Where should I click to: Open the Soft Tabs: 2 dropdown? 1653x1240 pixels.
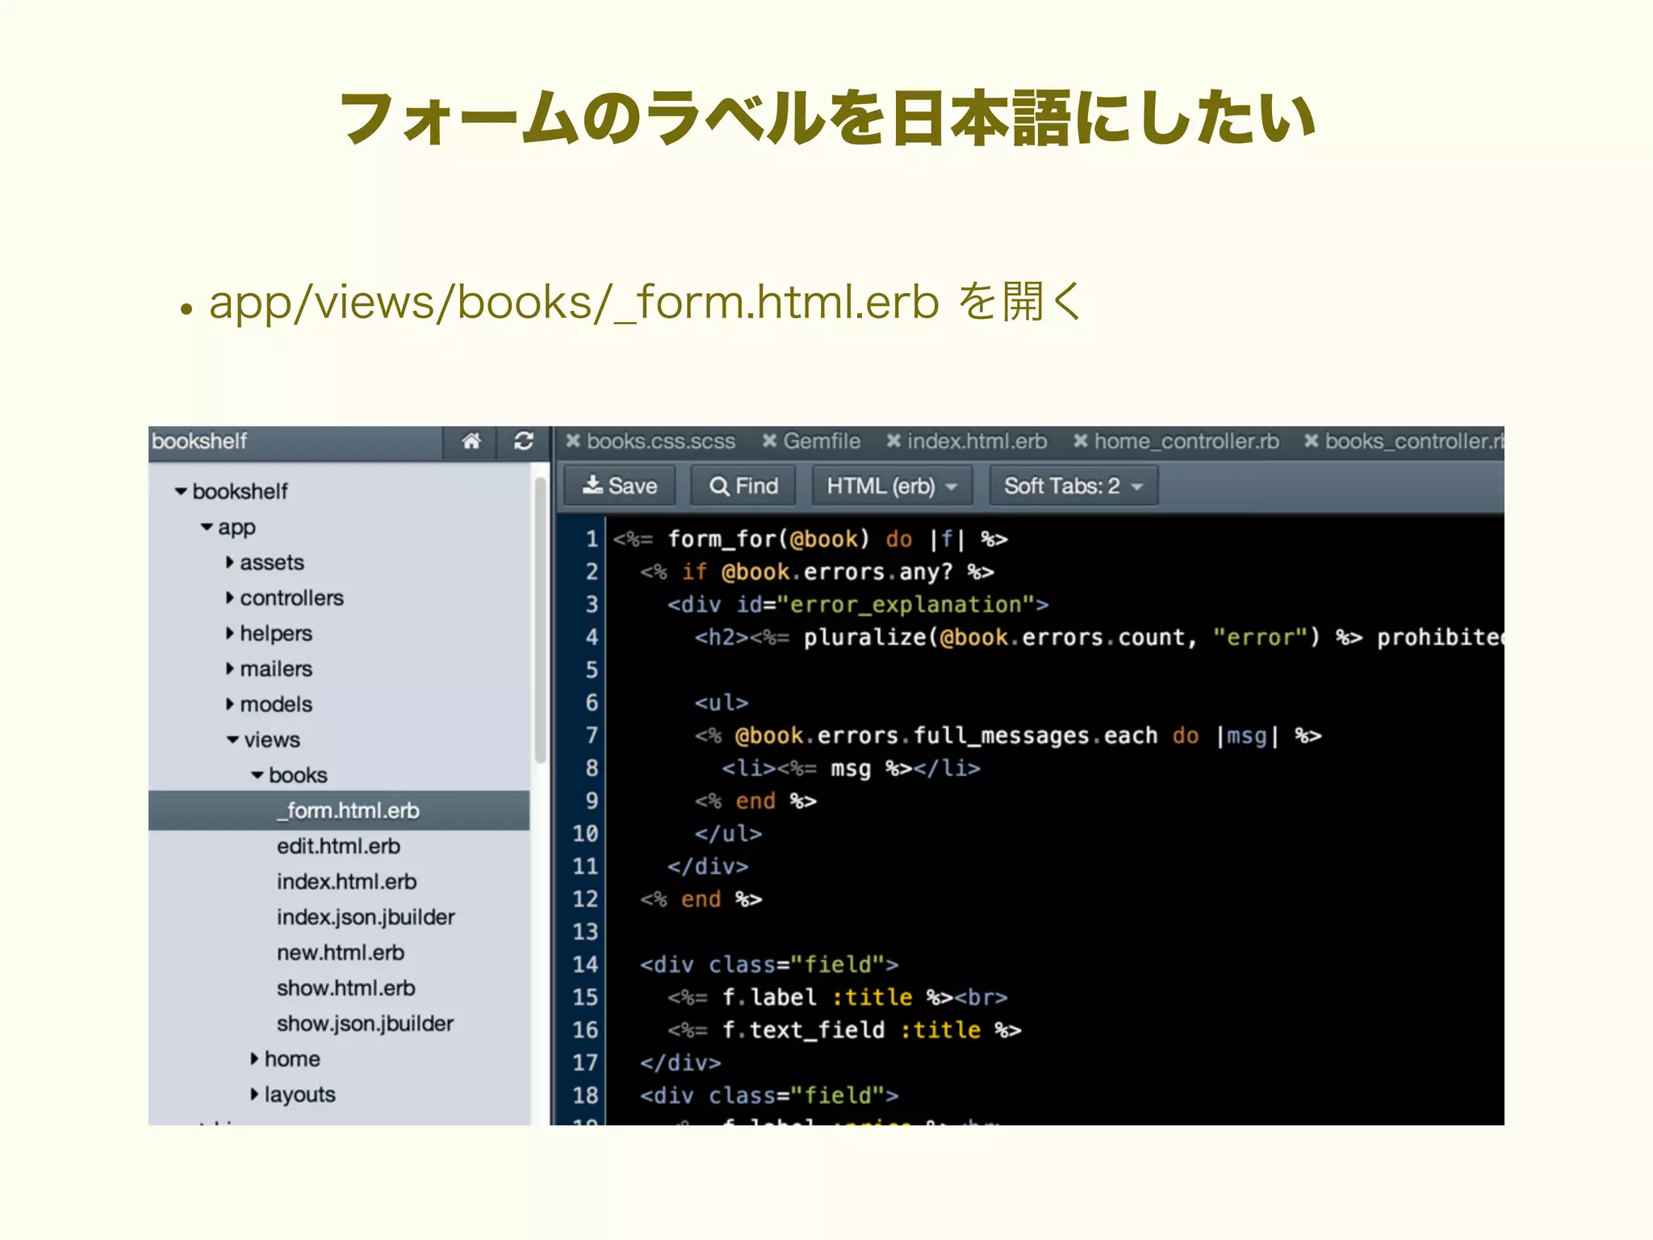[x=1073, y=486]
